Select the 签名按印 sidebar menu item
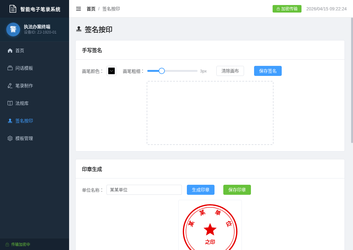Viewport: 353px width, 250px height. coord(35,121)
